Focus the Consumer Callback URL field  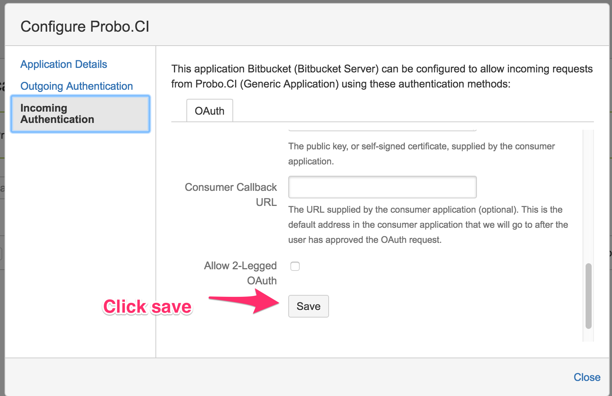click(382, 187)
